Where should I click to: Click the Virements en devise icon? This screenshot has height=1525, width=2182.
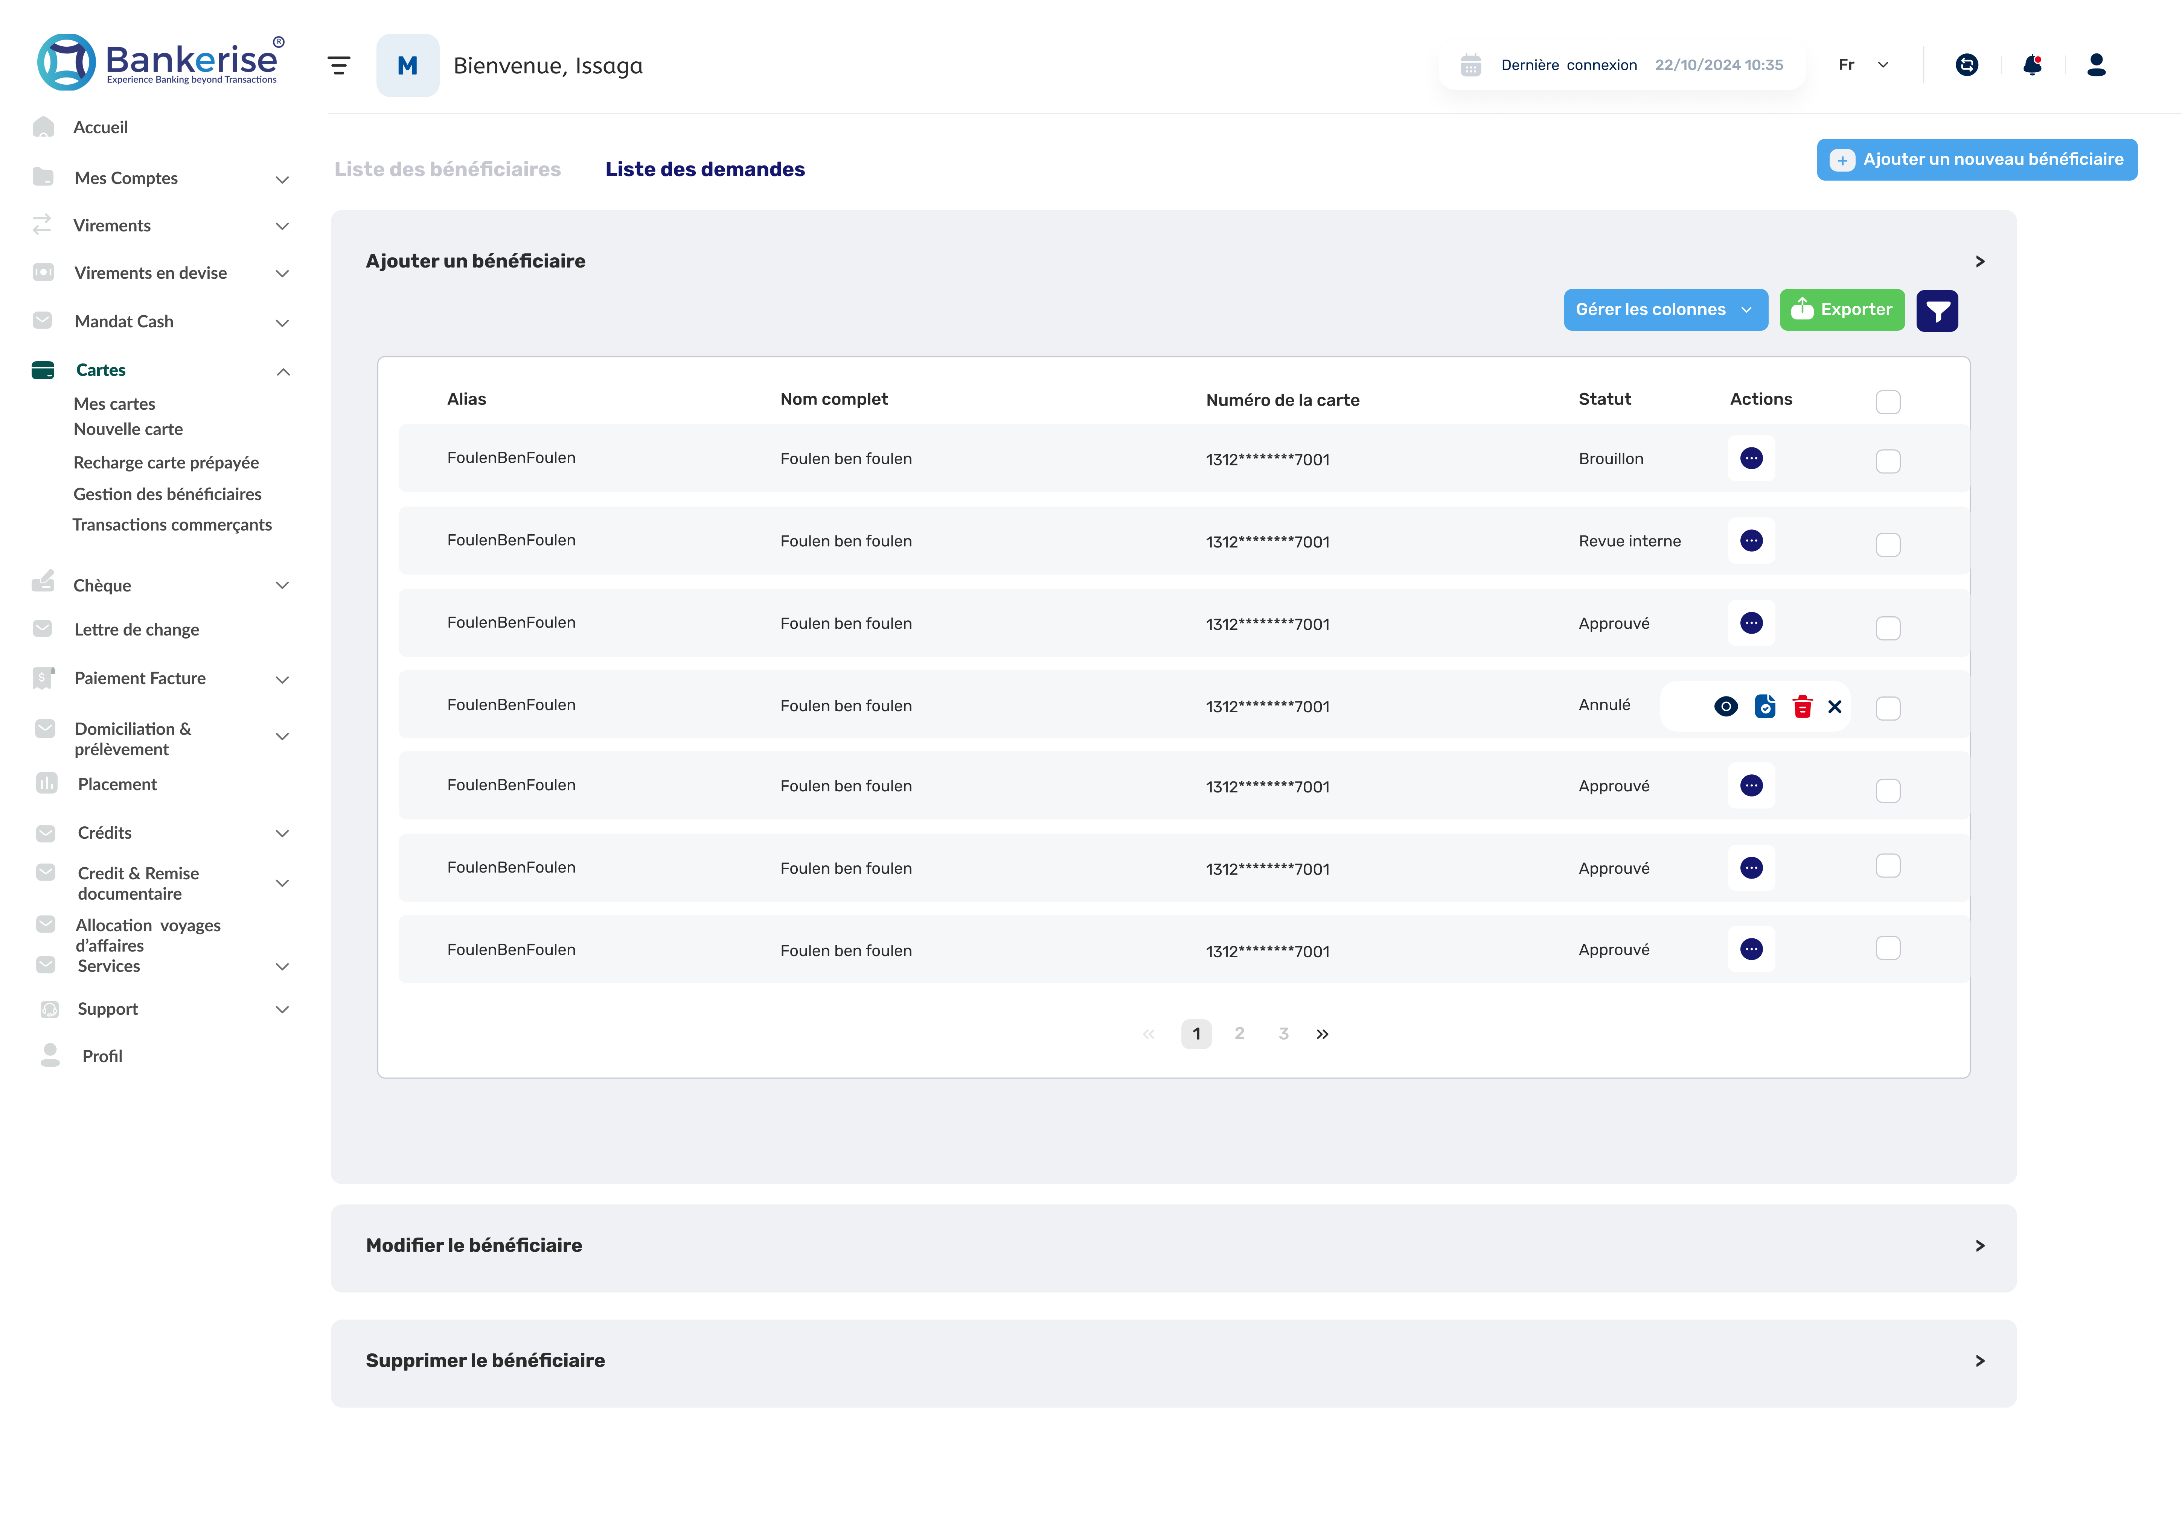(x=43, y=272)
